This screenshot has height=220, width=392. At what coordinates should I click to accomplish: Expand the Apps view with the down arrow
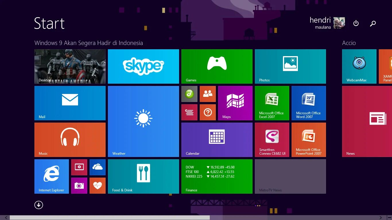38,205
